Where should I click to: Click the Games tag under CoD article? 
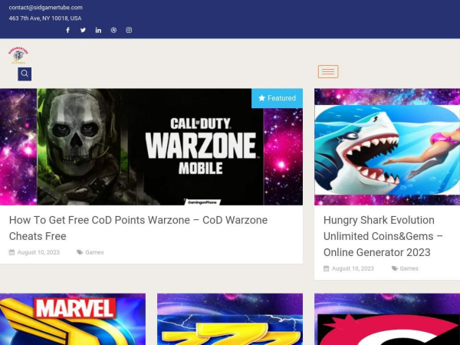pos(94,252)
